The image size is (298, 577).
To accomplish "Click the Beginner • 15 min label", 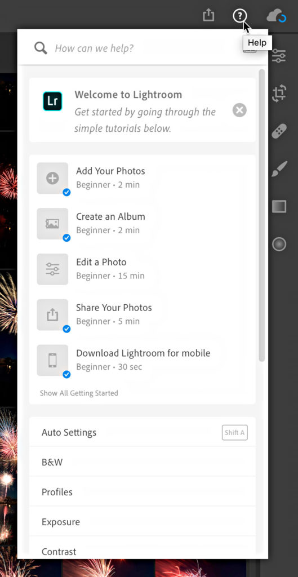I will (x=110, y=276).
